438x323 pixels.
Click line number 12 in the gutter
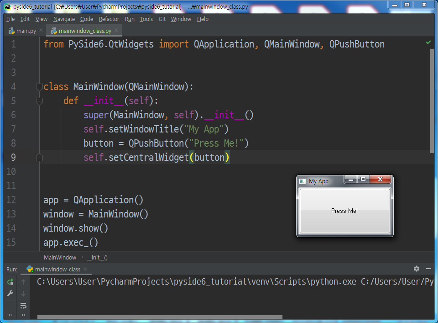11,200
